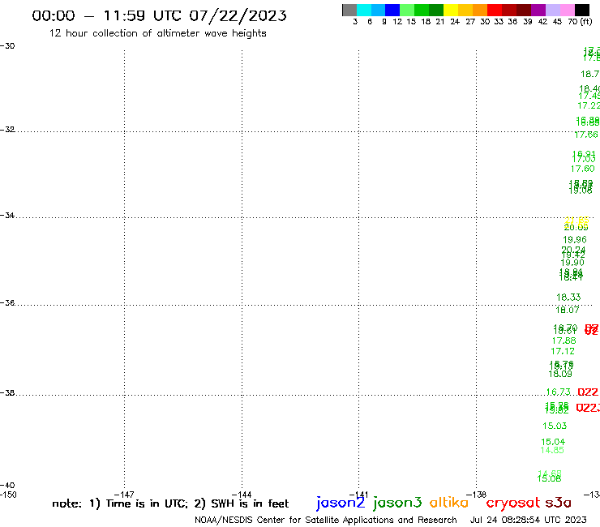Click the red cryosat satellite label

(512, 503)
